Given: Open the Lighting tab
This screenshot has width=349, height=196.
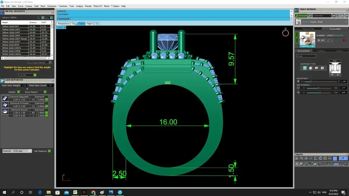Looking at the screenshot, I should click(322, 51).
